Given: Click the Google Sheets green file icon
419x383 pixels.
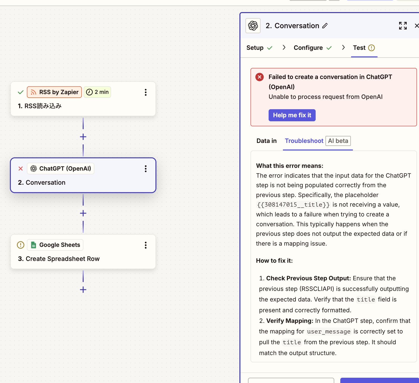Looking at the screenshot, I should pos(33,245).
